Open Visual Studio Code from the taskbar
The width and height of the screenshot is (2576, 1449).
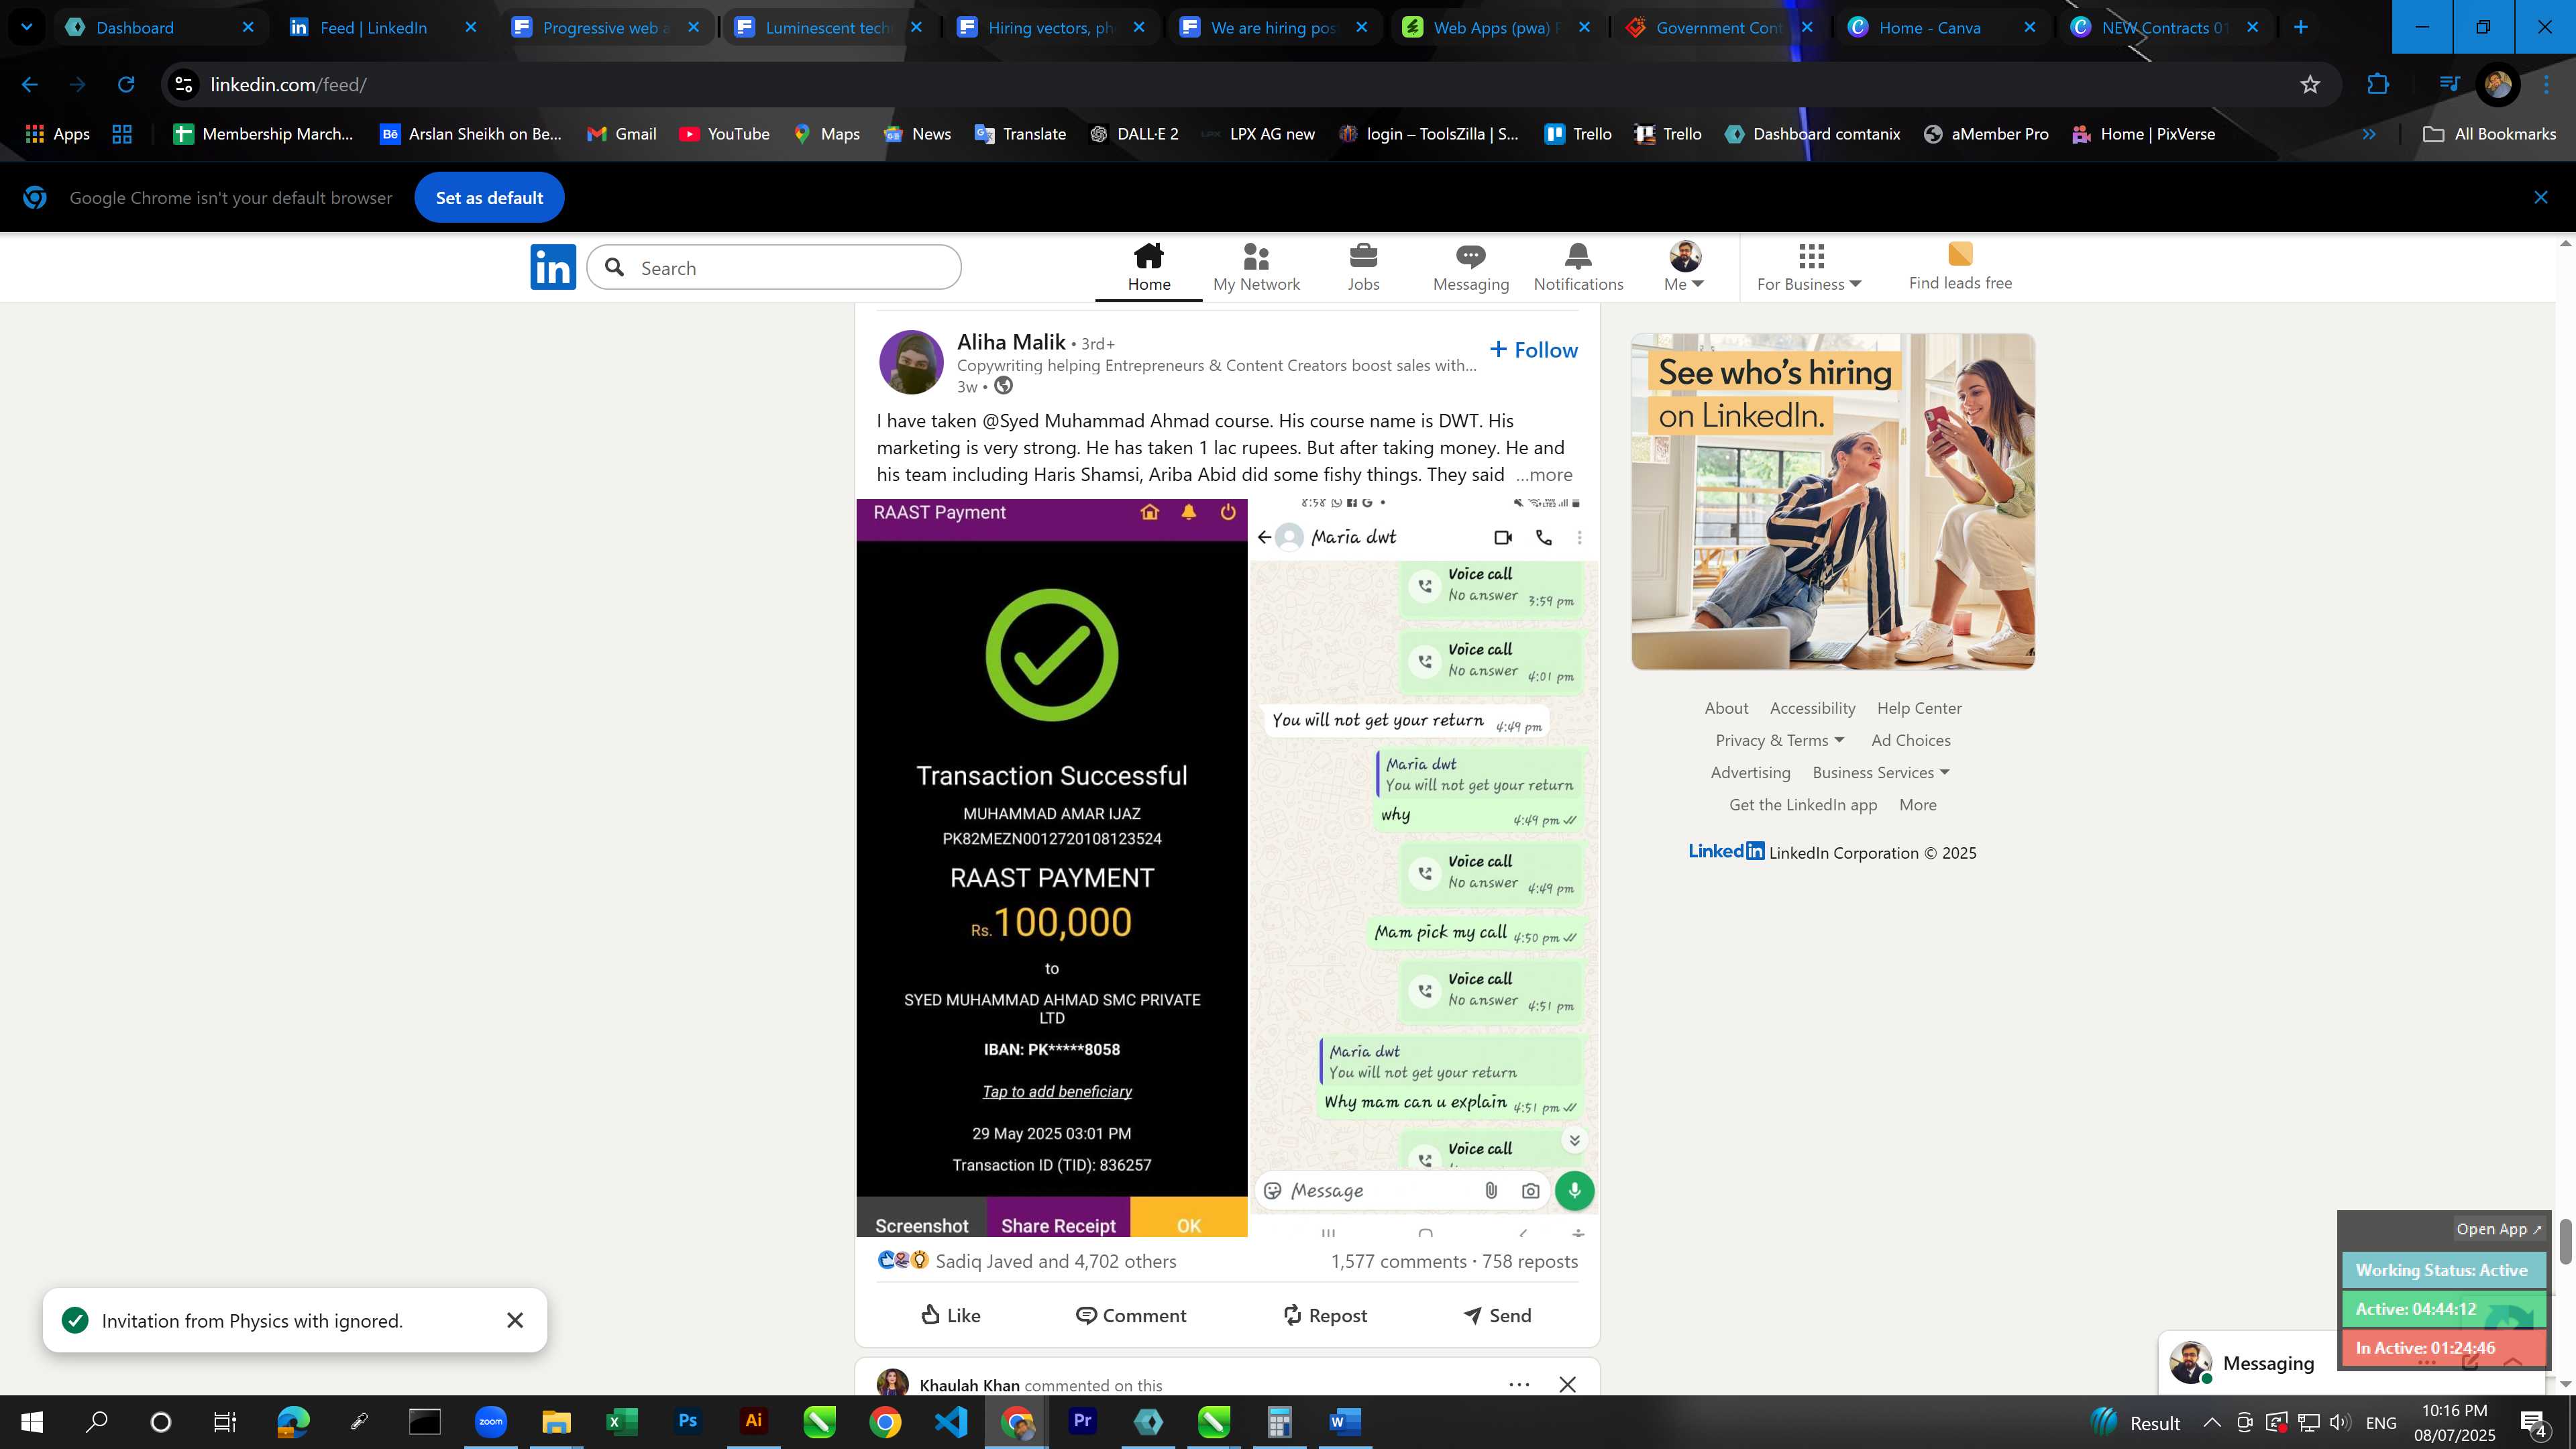[951, 1422]
